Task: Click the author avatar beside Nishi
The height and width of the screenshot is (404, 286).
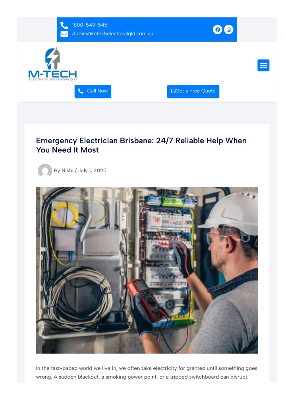Action: tap(45, 171)
